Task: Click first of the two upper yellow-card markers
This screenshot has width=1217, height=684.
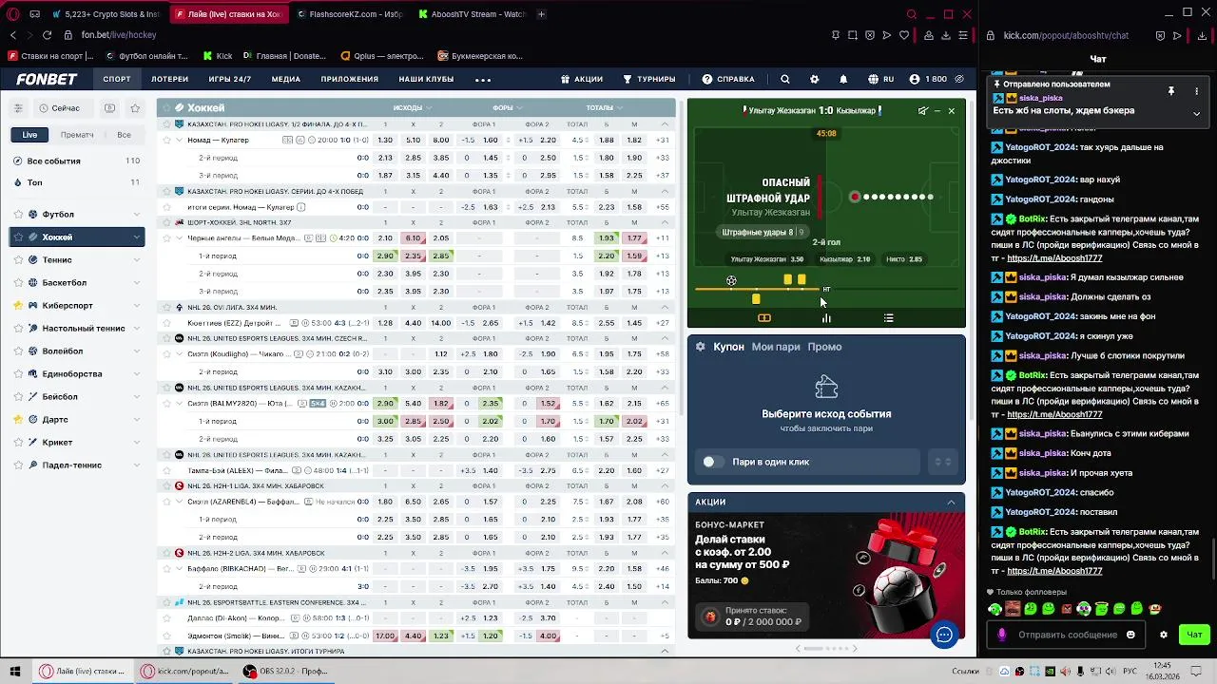Action: click(x=787, y=279)
